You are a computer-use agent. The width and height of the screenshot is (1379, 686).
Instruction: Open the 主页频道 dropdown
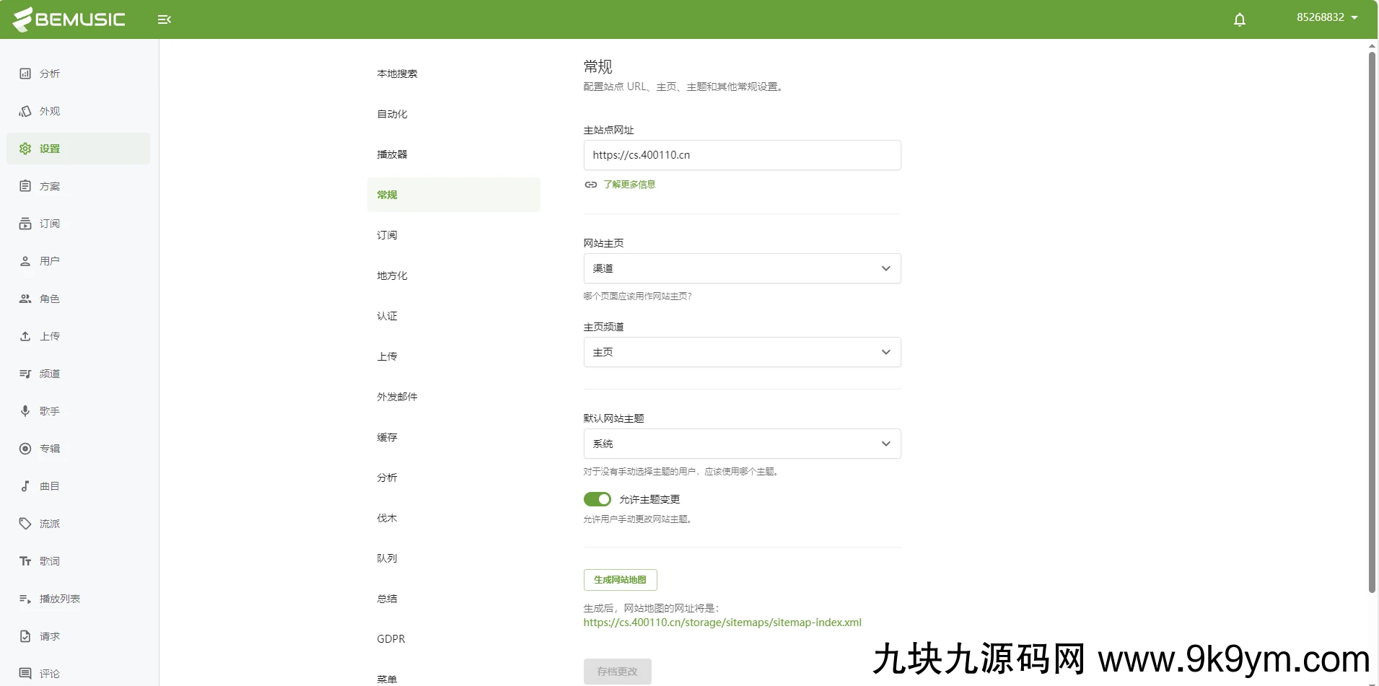pos(741,352)
